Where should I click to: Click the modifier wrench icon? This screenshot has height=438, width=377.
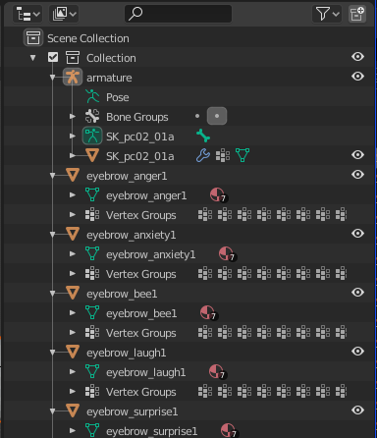(203, 155)
